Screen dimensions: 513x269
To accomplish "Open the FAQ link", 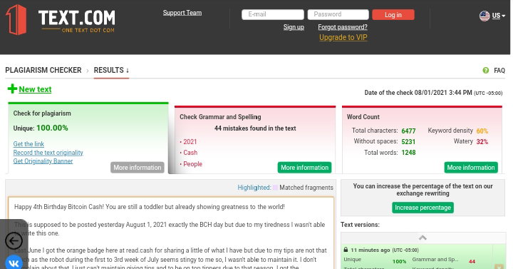I will 499,71.
